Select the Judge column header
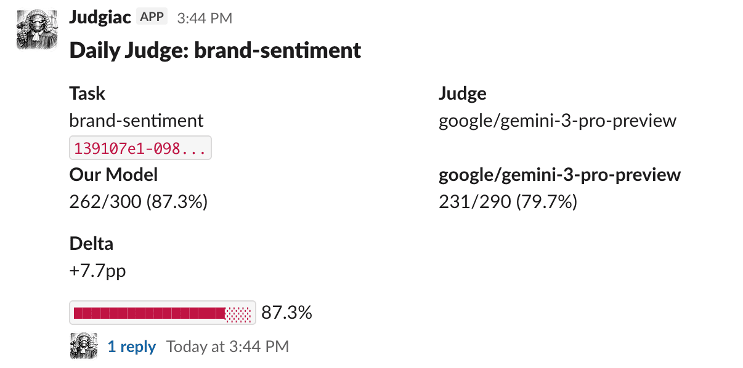The image size is (743, 368). tap(463, 93)
